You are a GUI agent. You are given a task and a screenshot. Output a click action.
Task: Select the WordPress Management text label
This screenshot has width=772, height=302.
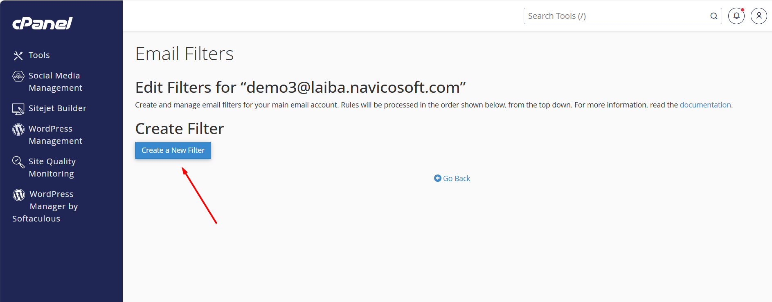tap(55, 135)
